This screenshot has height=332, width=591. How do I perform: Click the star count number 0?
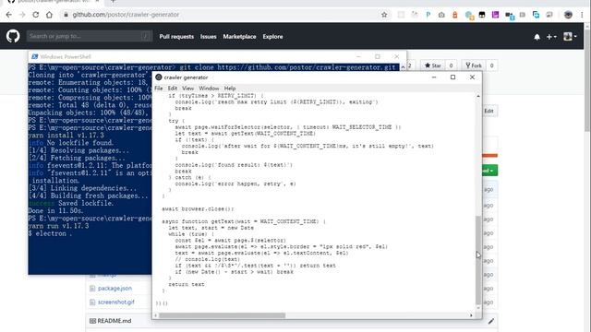point(451,65)
